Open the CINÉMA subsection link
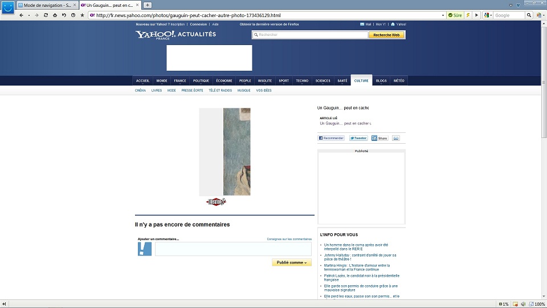The width and height of the screenshot is (547, 308). tap(140, 91)
